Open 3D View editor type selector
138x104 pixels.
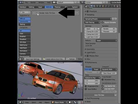[x=21, y=102]
